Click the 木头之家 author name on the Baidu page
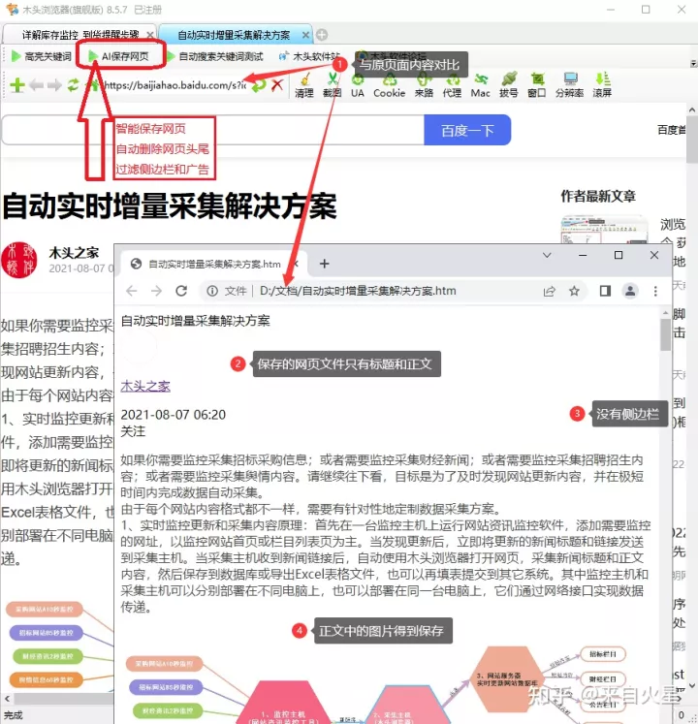This screenshot has width=698, height=724. coord(74,253)
